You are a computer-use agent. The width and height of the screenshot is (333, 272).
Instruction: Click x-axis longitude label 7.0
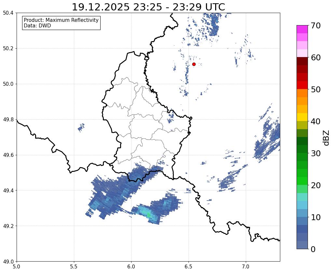tap(246, 266)
